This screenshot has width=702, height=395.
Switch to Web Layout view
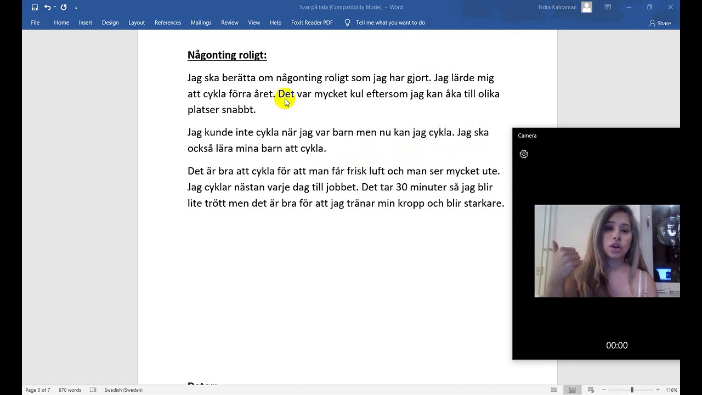click(591, 390)
